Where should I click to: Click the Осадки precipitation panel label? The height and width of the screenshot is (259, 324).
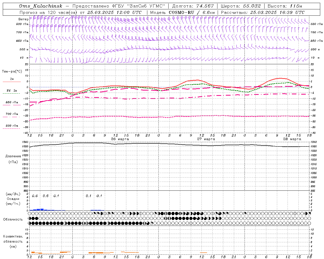coord(13,199)
